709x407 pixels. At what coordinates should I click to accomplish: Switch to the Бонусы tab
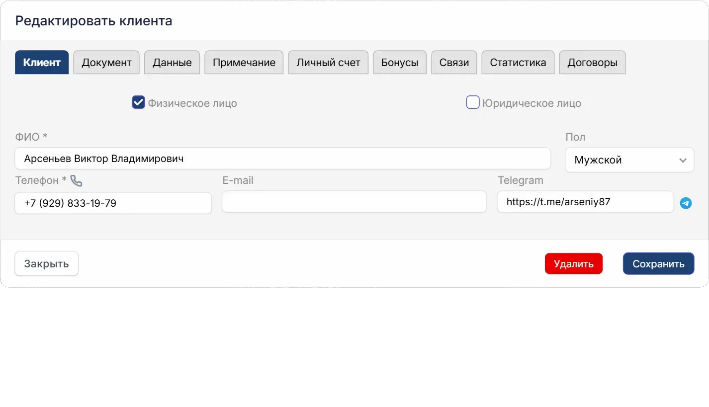400,63
